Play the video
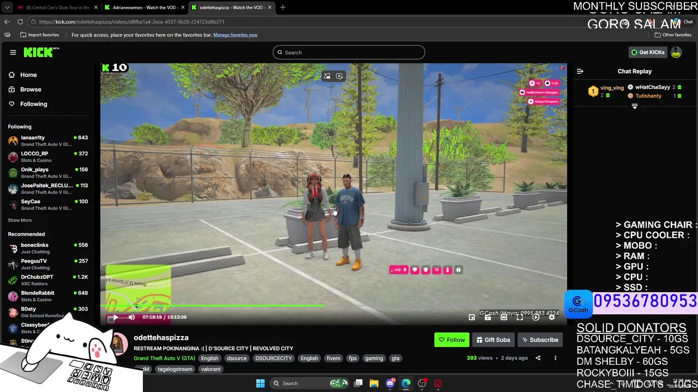The width and height of the screenshot is (698, 392). pos(116,317)
